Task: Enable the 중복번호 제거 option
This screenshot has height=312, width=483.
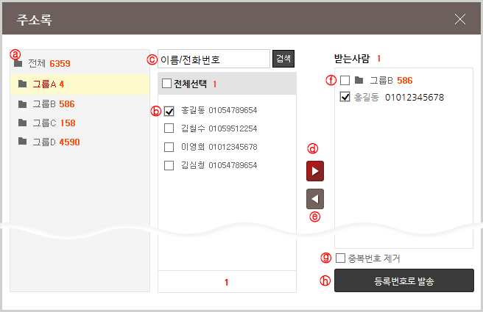Action: 340,258
